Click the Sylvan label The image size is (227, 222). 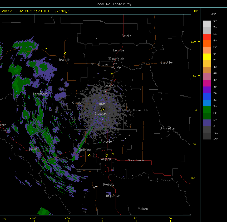tap(103, 65)
